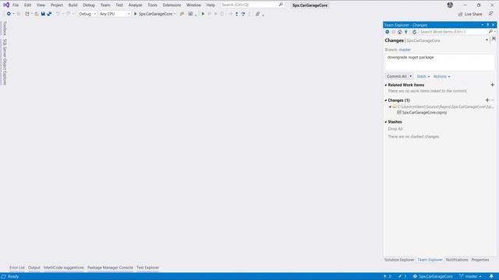Click the Save icon in toolbar
Image resolution: width=499 pixels, height=280 pixels.
pyautogui.click(x=43, y=14)
